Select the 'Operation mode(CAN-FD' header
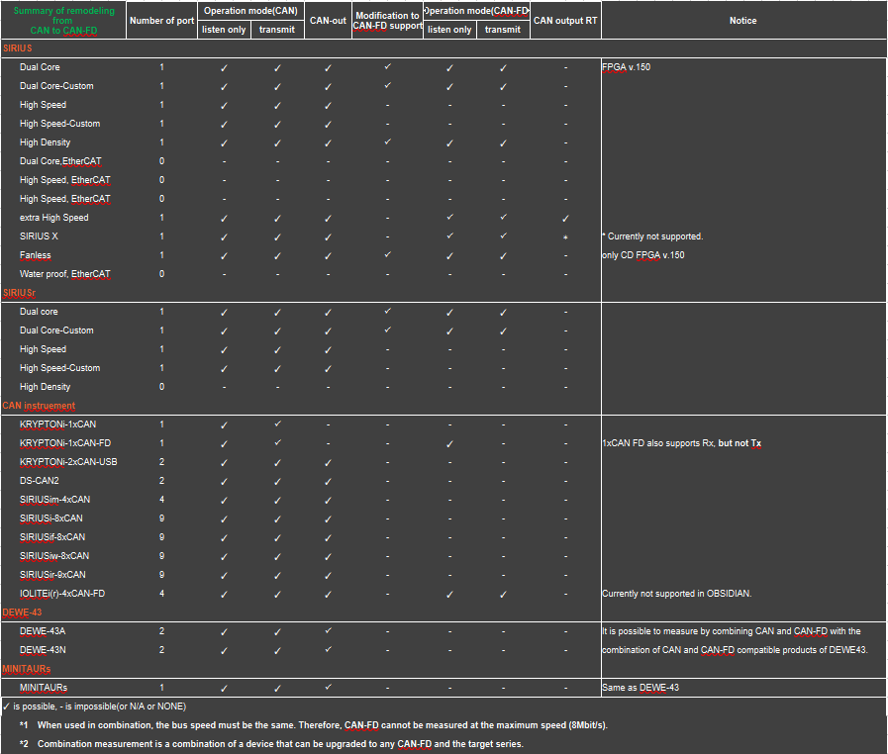888x754 pixels. (477, 11)
